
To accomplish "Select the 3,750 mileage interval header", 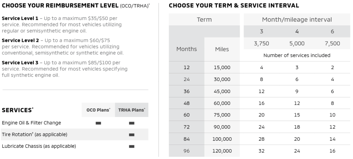I will tap(261, 44).
